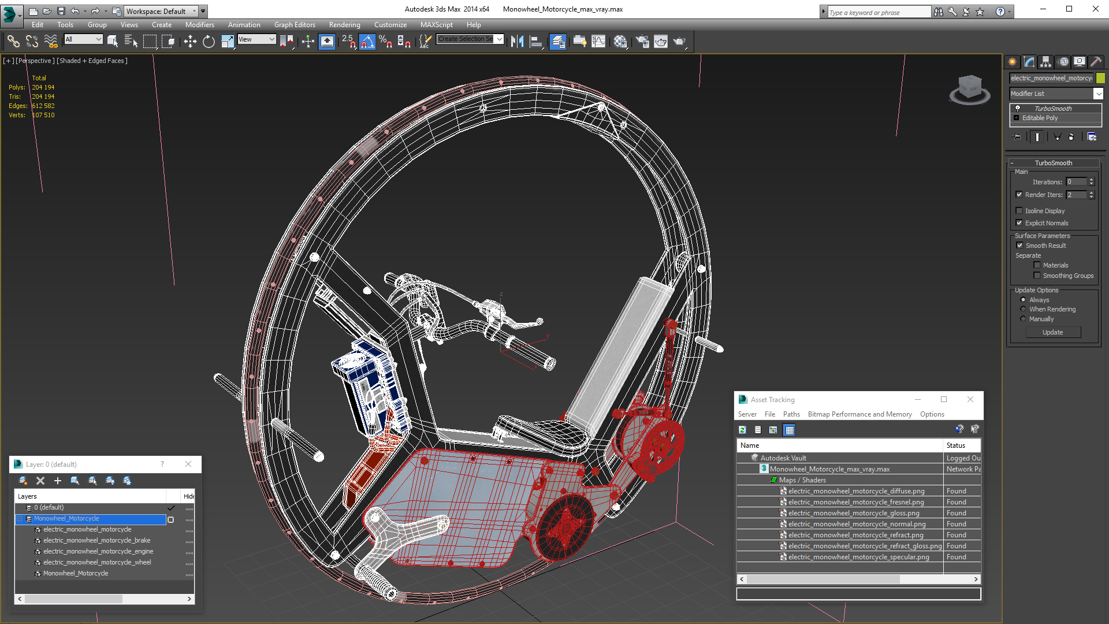Enable the Isoline Display checkbox
Viewport: 1109px width, 624px height.
(1019, 211)
